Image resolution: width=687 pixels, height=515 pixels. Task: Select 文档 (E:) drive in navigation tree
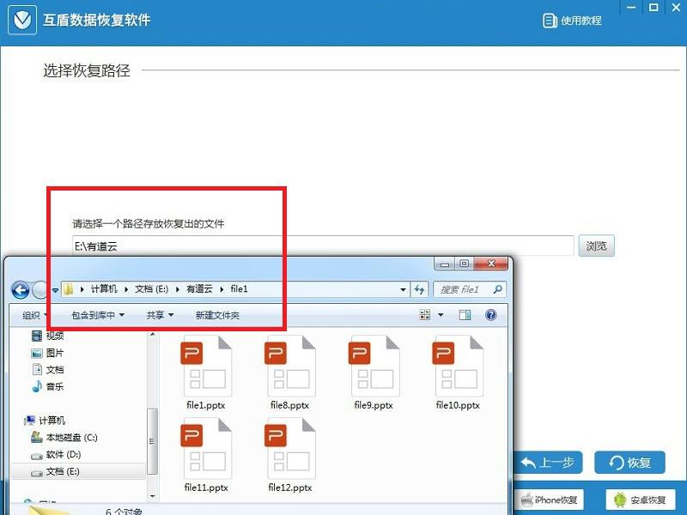pos(63,471)
